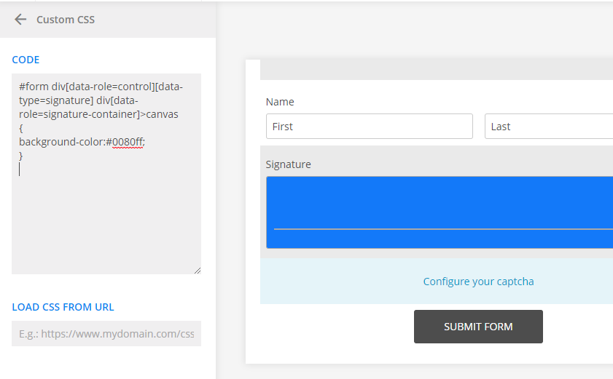Click the SUBMIT FORM button

coord(478,327)
